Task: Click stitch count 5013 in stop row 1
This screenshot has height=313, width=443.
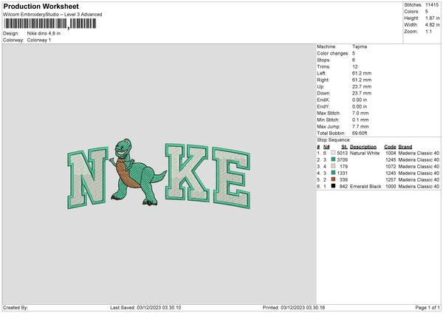Action: pyautogui.click(x=342, y=153)
